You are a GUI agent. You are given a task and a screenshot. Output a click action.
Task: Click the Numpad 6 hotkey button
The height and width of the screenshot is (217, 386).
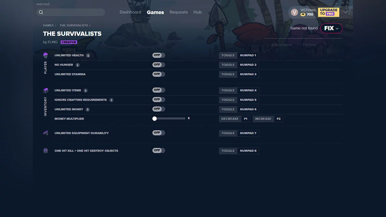(248, 109)
